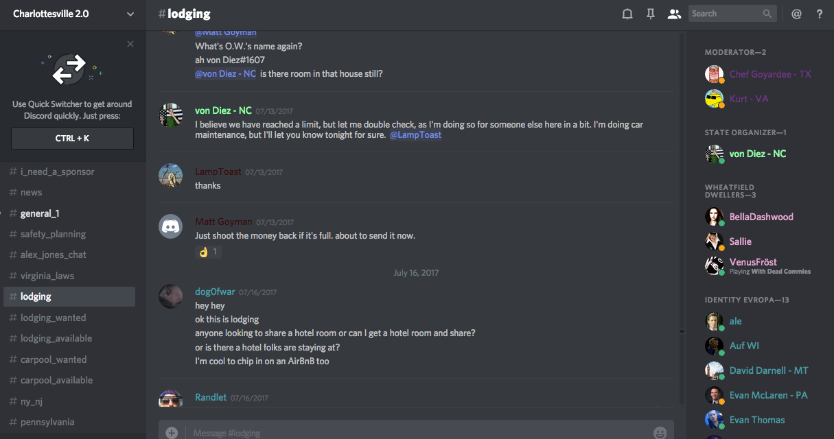Click the upload attachment plus icon
The height and width of the screenshot is (439, 834).
[x=172, y=433]
